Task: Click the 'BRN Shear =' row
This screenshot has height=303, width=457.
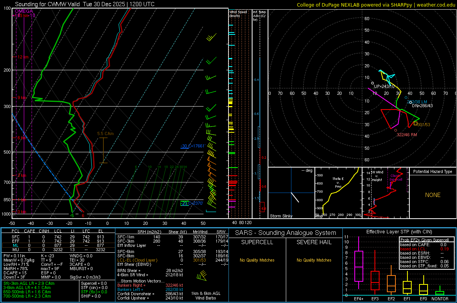Action: [150, 270]
